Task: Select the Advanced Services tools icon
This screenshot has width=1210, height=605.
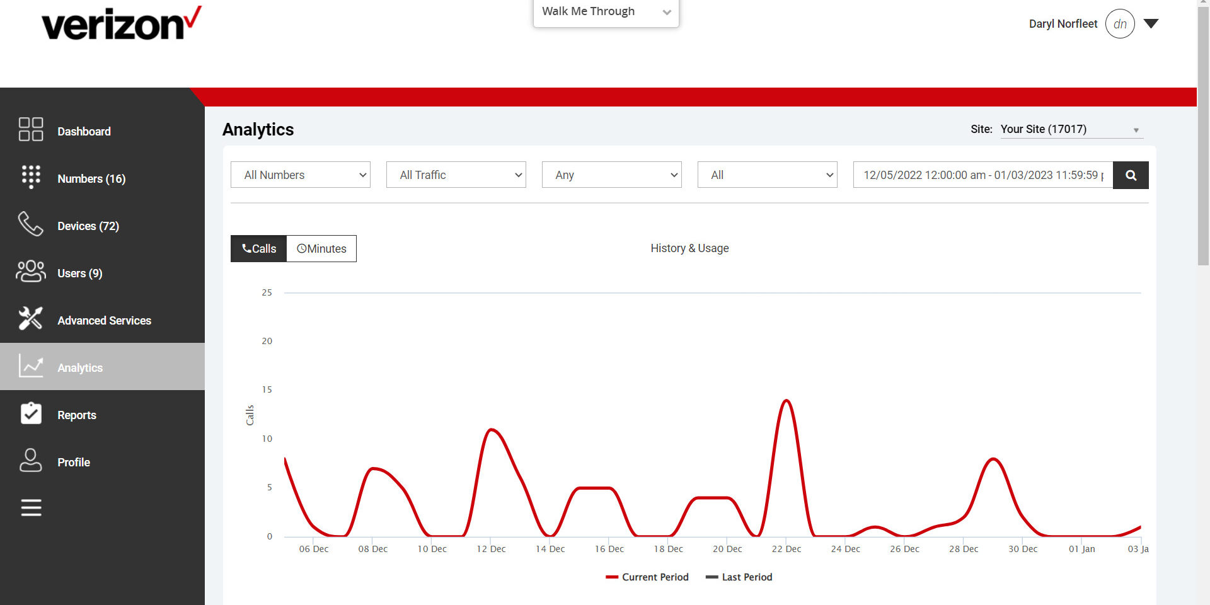Action: [30, 319]
